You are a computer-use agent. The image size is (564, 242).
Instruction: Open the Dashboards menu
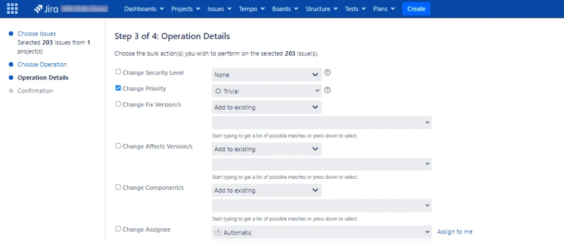[144, 9]
